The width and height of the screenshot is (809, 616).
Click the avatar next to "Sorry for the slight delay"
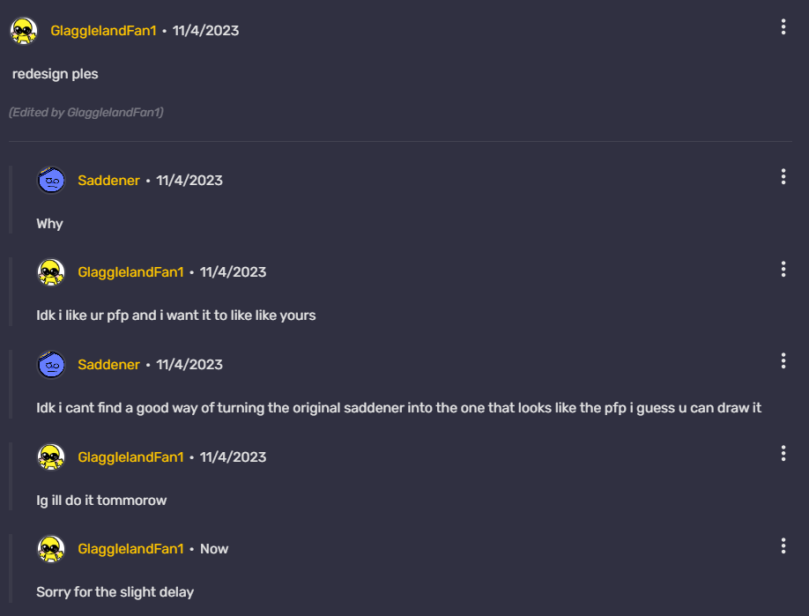coord(51,549)
